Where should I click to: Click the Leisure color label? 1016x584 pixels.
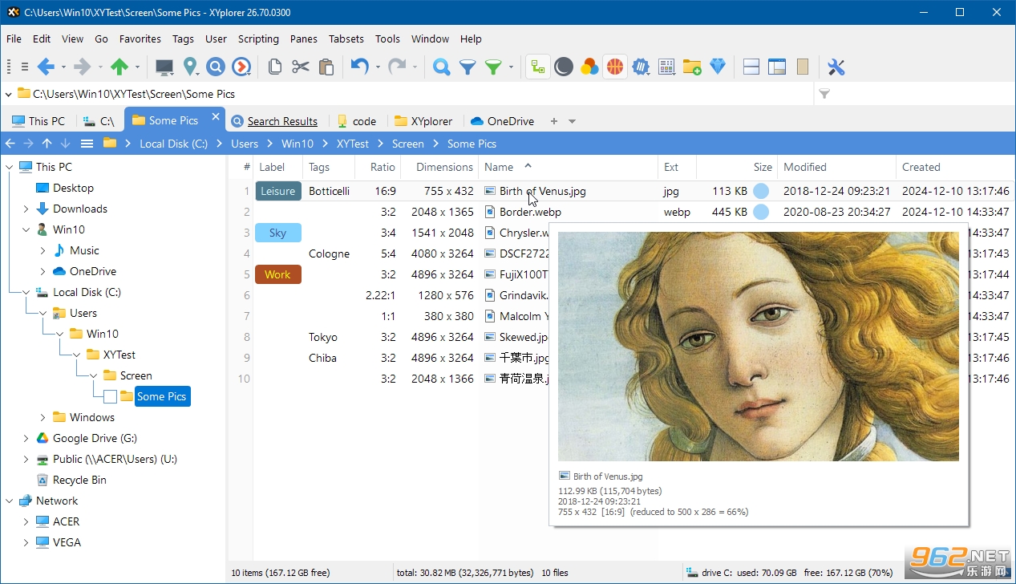[x=278, y=191]
